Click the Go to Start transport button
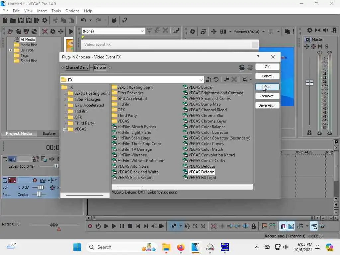This screenshot has width=340, height=255. point(138,226)
